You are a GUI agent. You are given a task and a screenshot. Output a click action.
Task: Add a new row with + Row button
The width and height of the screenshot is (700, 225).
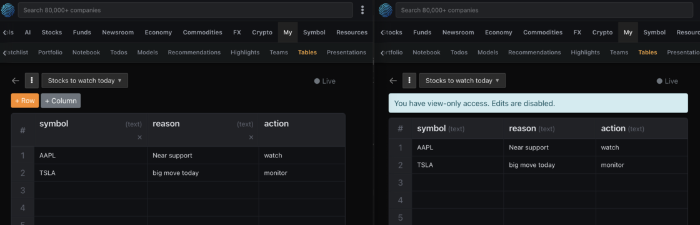pyautogui.click(x=25, y=101)
